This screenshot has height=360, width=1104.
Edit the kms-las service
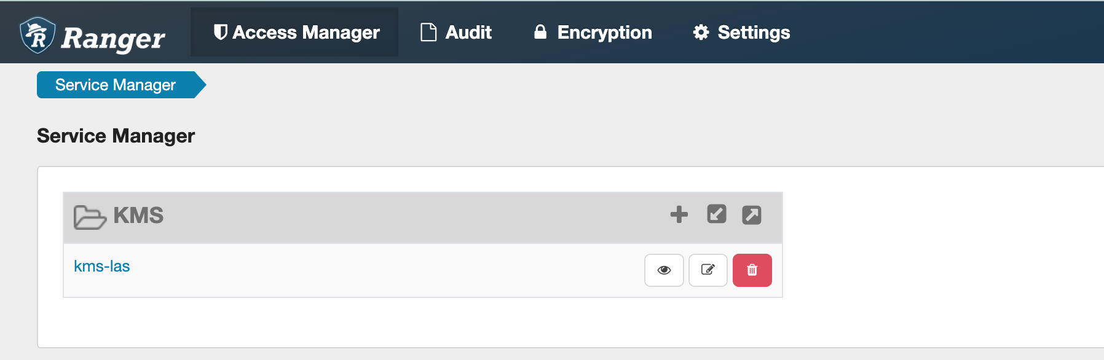(708, 270)
